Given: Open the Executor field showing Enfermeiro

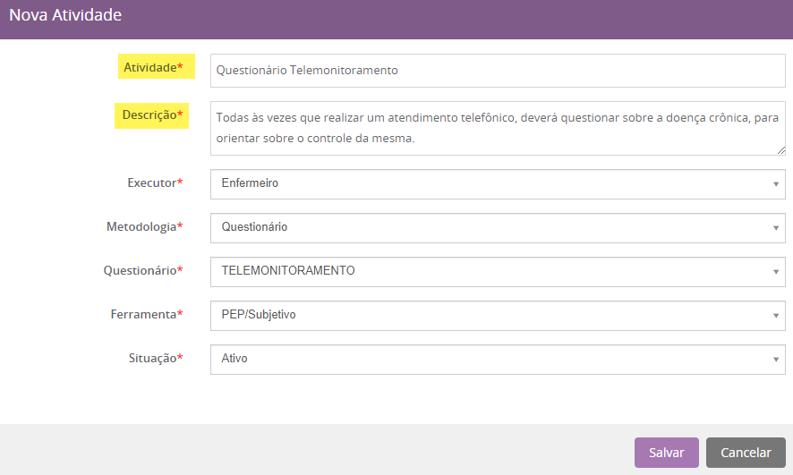Looking at the screenshot, I should click(483, 184).
